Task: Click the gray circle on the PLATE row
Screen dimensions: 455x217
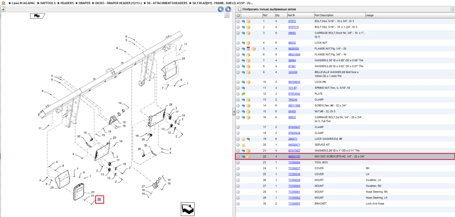Action: [238, 94]
